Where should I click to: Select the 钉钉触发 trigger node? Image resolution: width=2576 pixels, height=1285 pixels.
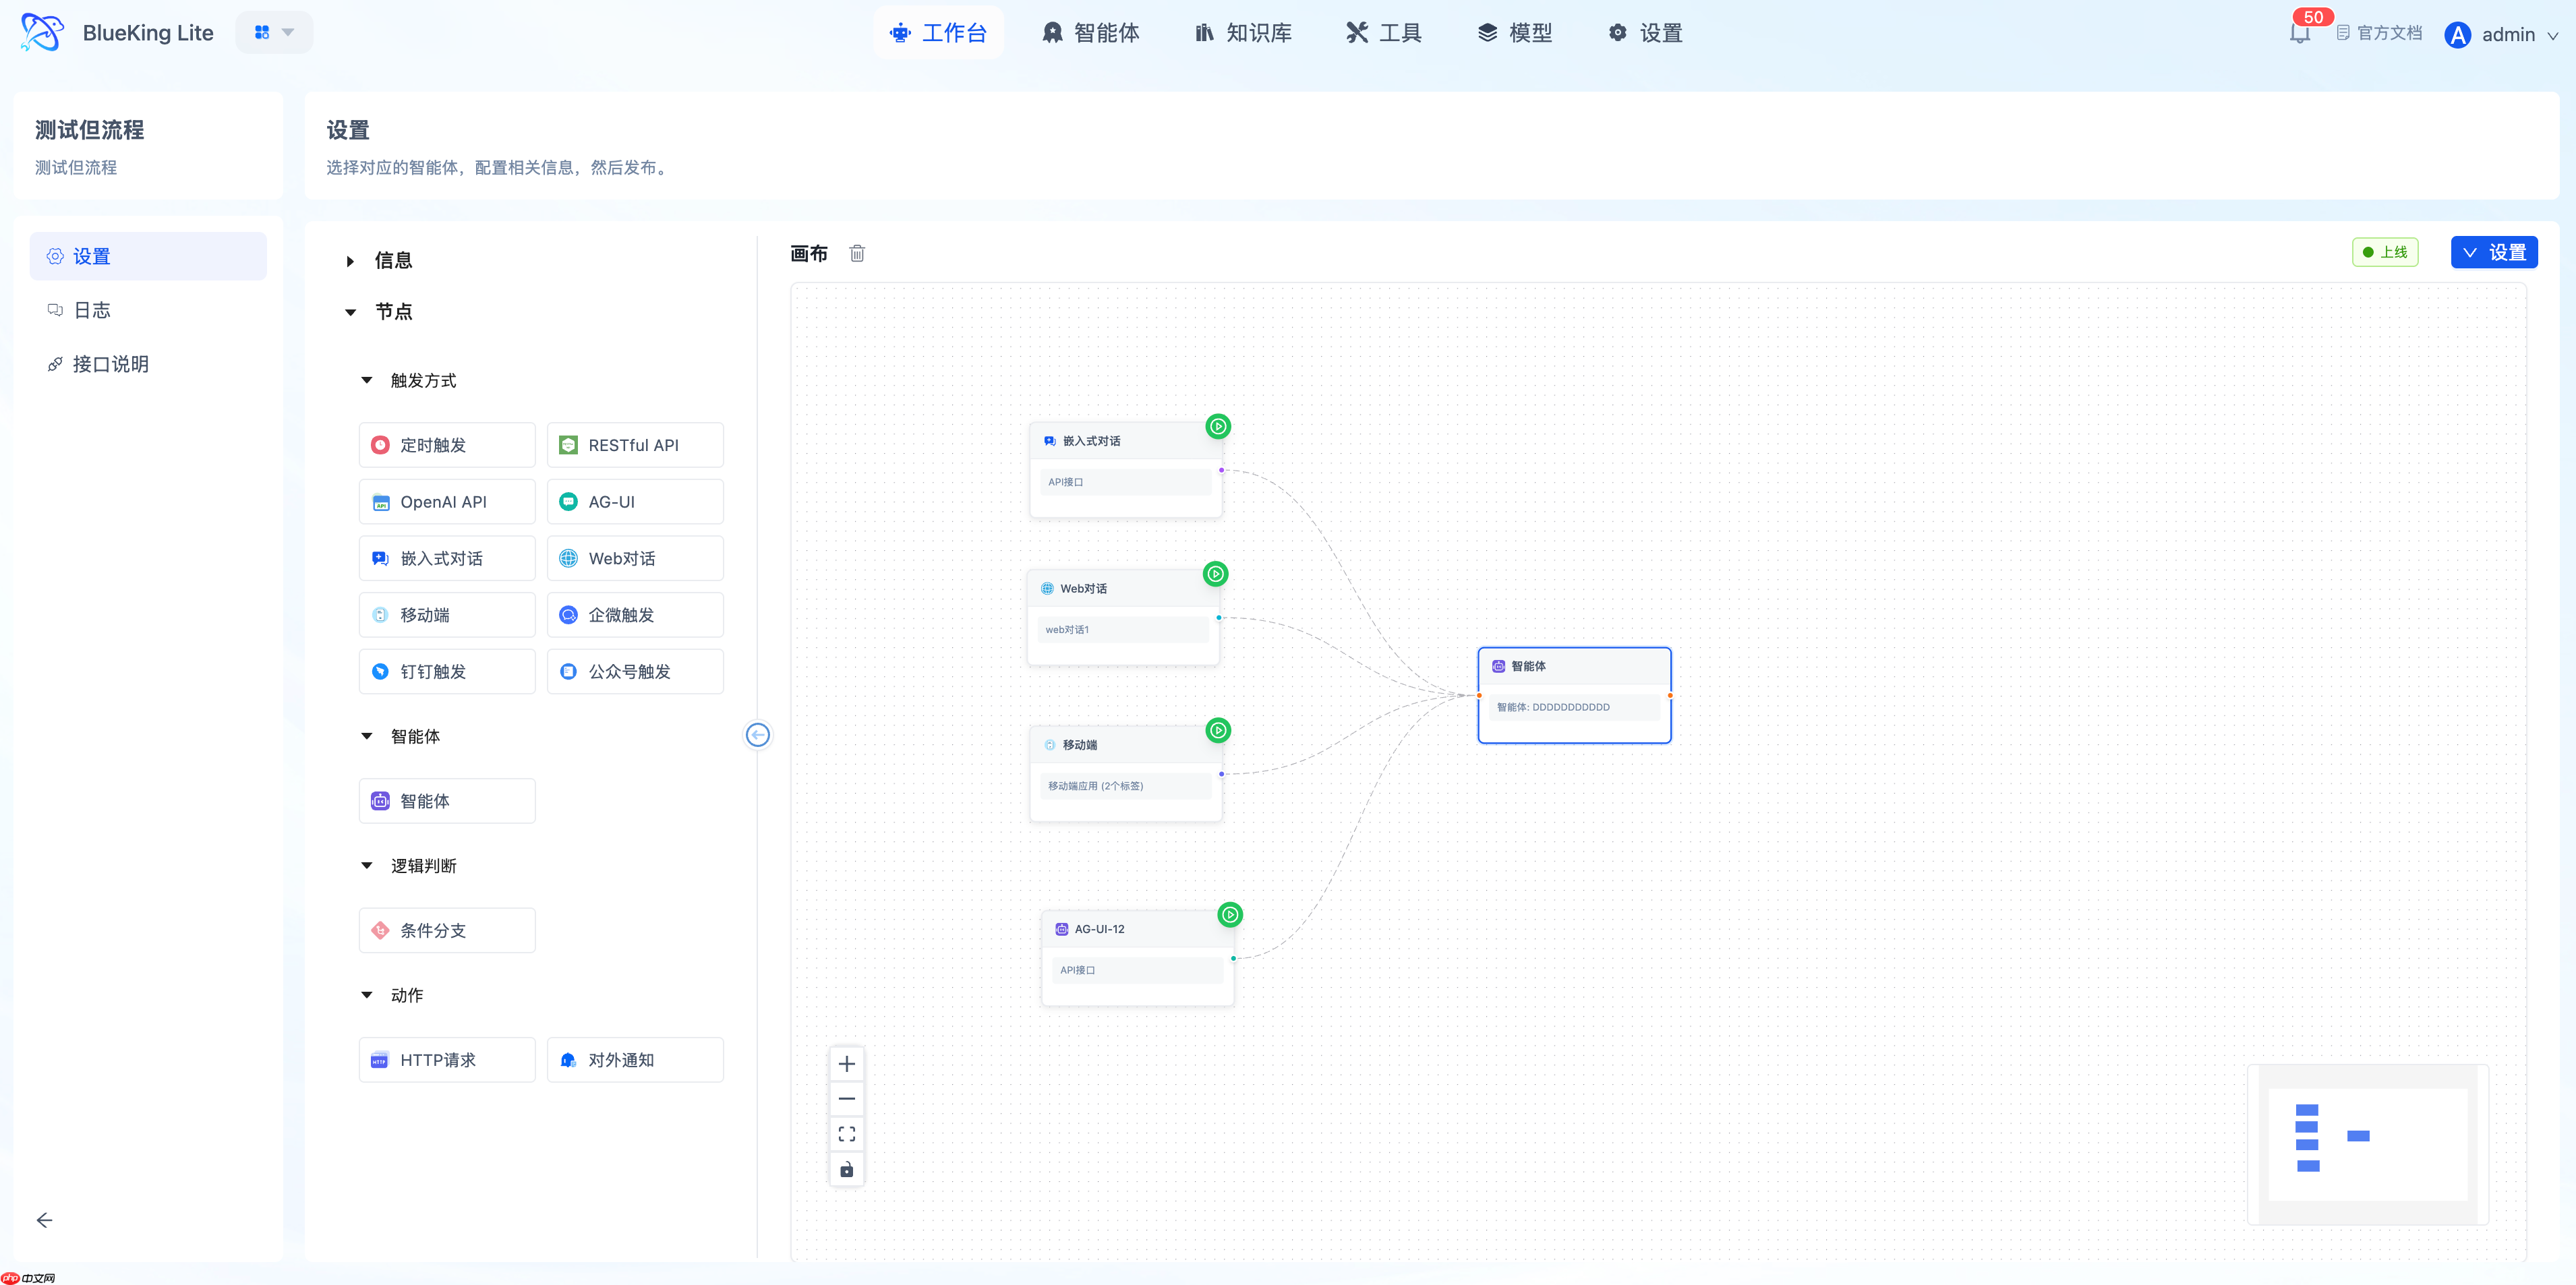446,671
